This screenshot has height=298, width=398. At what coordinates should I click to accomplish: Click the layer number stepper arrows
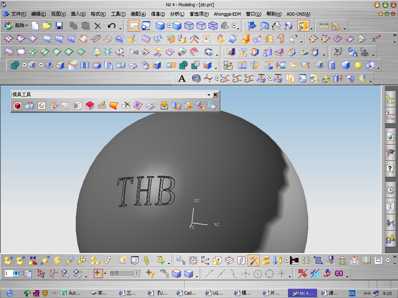click(16, 273)
